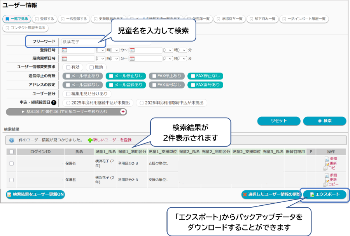Click コピー icon in second result row

click(326, 185)
